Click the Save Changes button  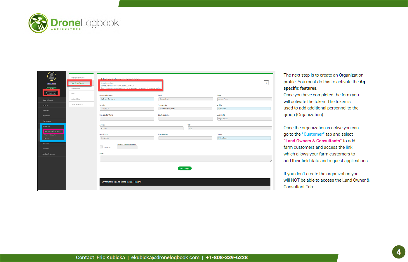pos(185,169)
